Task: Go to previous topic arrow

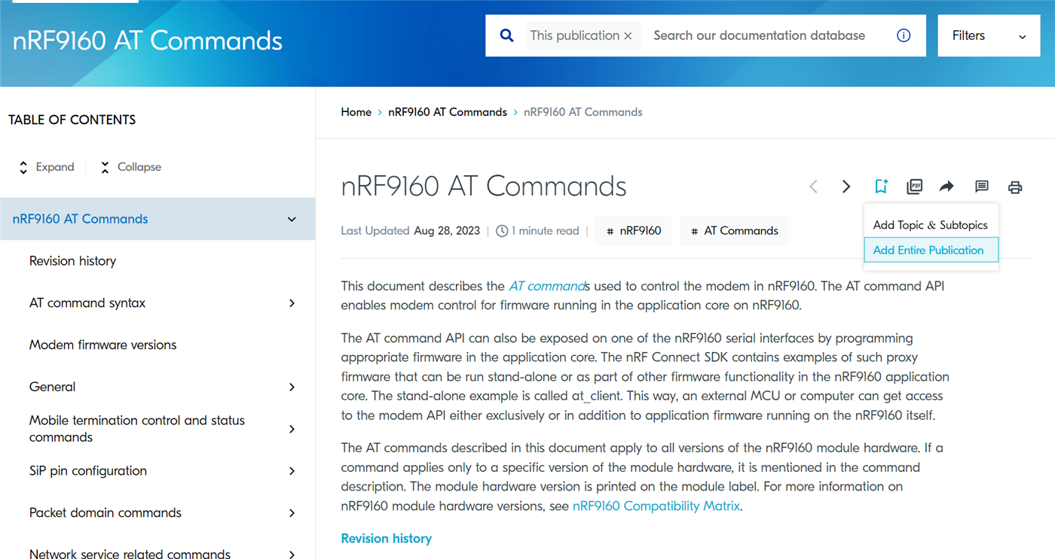Action: tap(813, 187)
